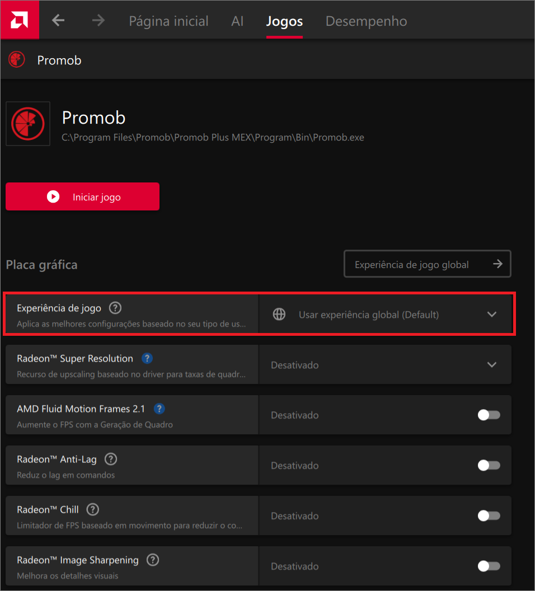The width and height of the screenshot is (535, 591).
Task: Open the Super Resolution Desativado combo box
Action: 386,364
